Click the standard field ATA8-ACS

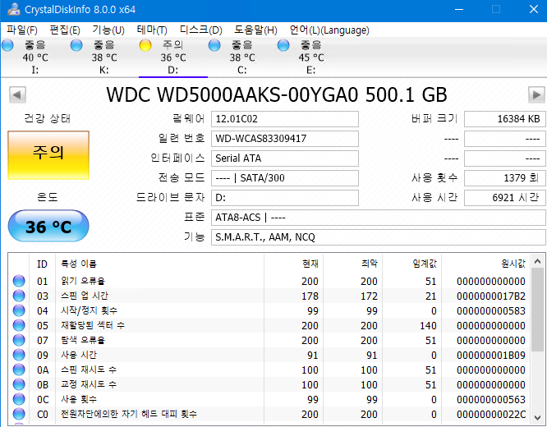coord(378,218)
